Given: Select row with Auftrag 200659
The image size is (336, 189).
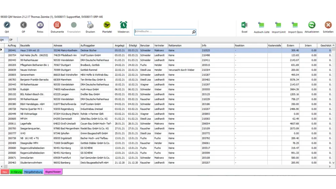Looking at the screenshot, I should click(12, 70).
